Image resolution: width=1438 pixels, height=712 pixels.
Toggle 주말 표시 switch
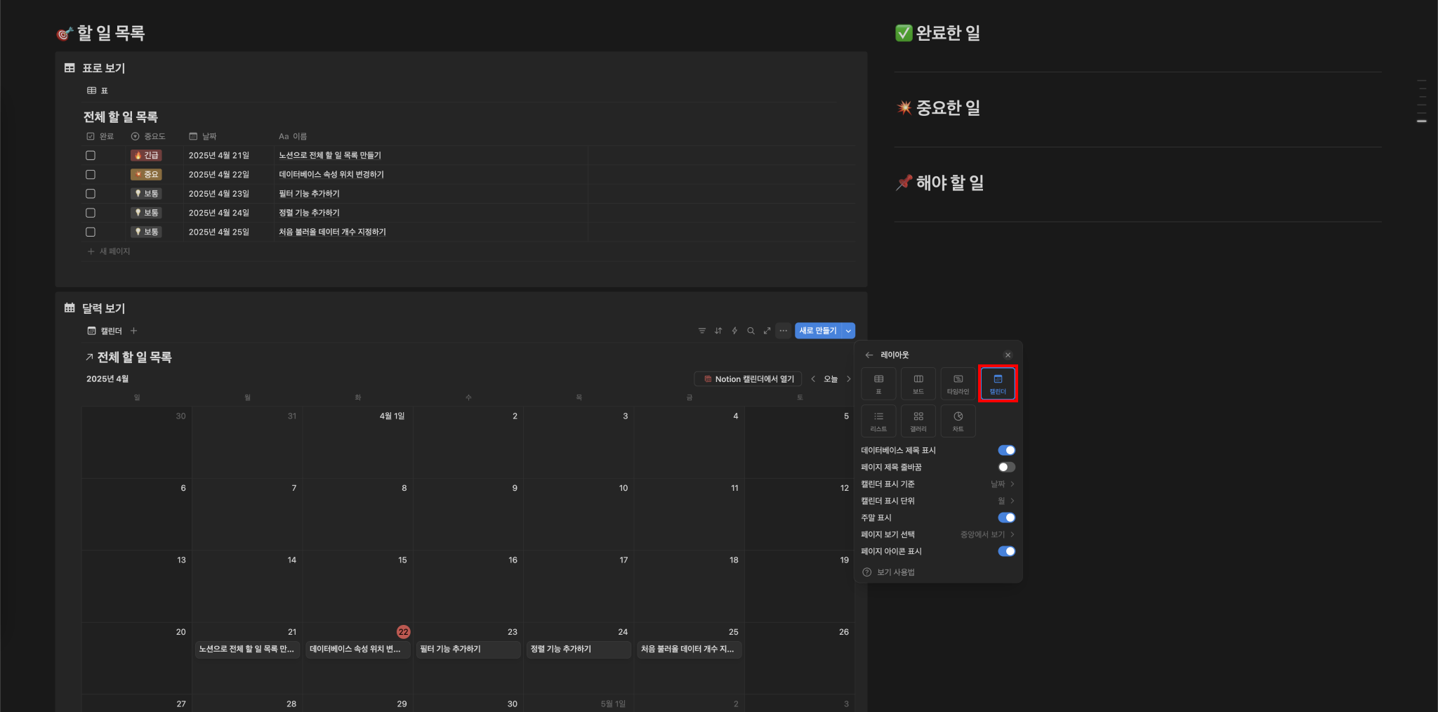(x=1006, y=517)
